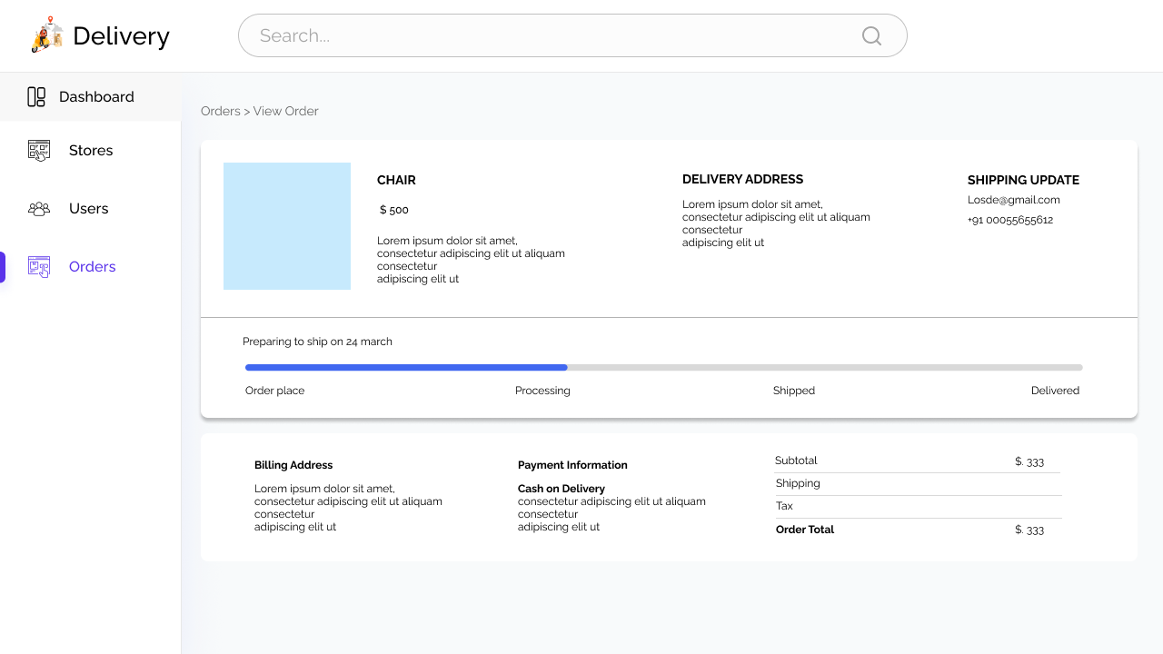Click the View Order breadcrumb text
Image resolution: width=1163 pixels, height=654 pixels.
[x=285, y=112]
